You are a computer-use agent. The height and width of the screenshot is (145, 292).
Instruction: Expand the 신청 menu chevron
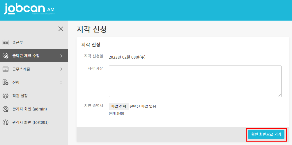click(61, 82)
